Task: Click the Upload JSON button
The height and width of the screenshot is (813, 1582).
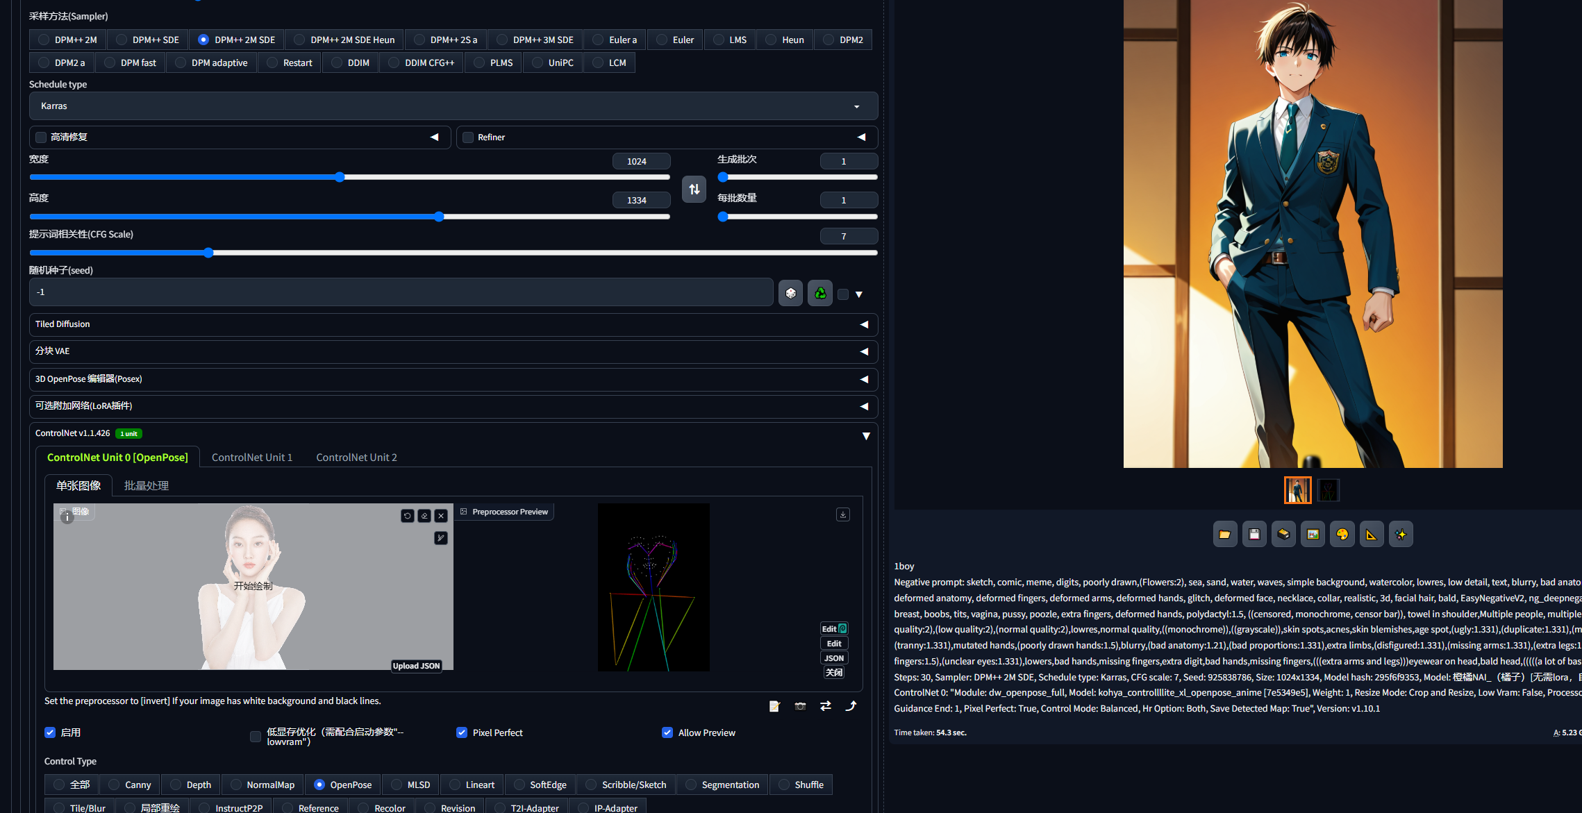Action: [416, 666]
